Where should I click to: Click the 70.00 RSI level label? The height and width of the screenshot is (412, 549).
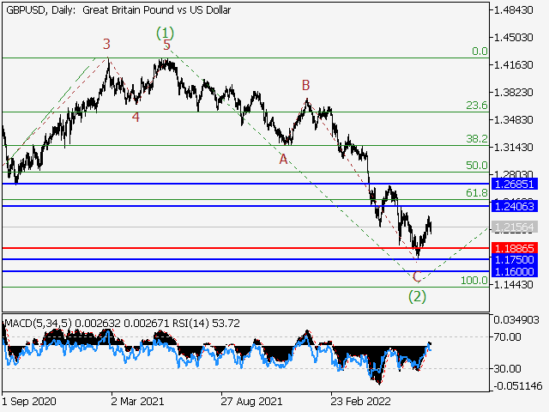(x=508, y=337)
